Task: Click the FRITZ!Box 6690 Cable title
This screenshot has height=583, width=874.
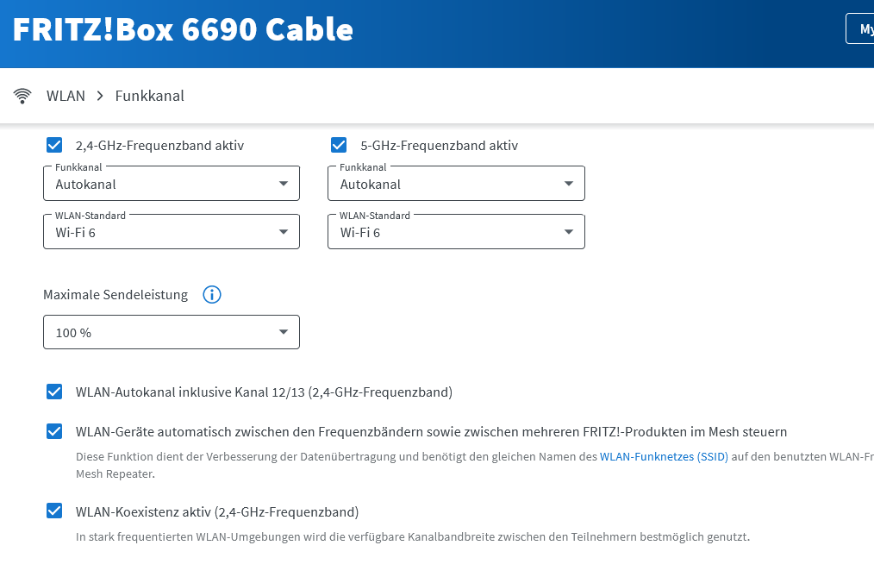Action: 183,29
